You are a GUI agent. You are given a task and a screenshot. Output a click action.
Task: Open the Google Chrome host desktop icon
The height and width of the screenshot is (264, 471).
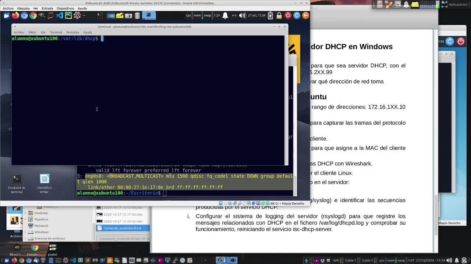click(x=35, y=250)
